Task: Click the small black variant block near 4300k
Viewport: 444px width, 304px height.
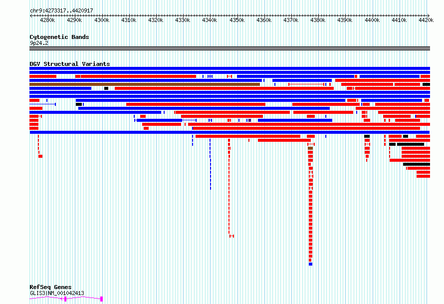Action: point(106,88)
